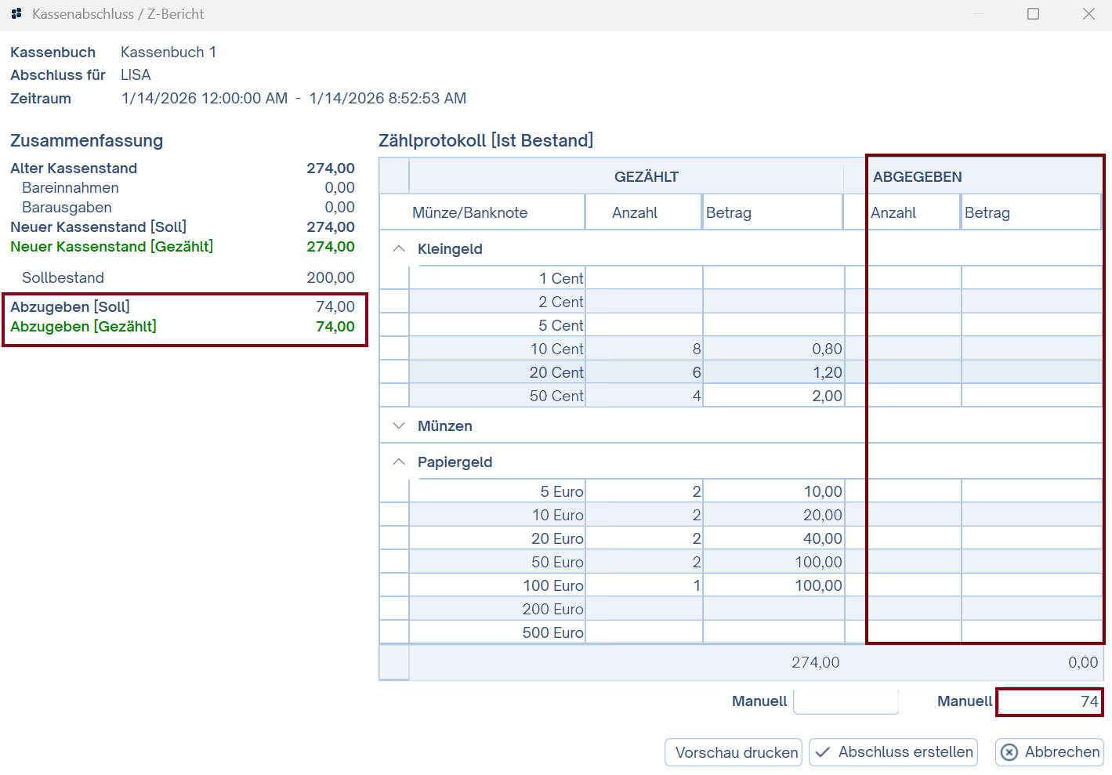Click the Abgegeben Anzahl cell for 50 Euro
The image size is (1112, 775).
(914, 562)
